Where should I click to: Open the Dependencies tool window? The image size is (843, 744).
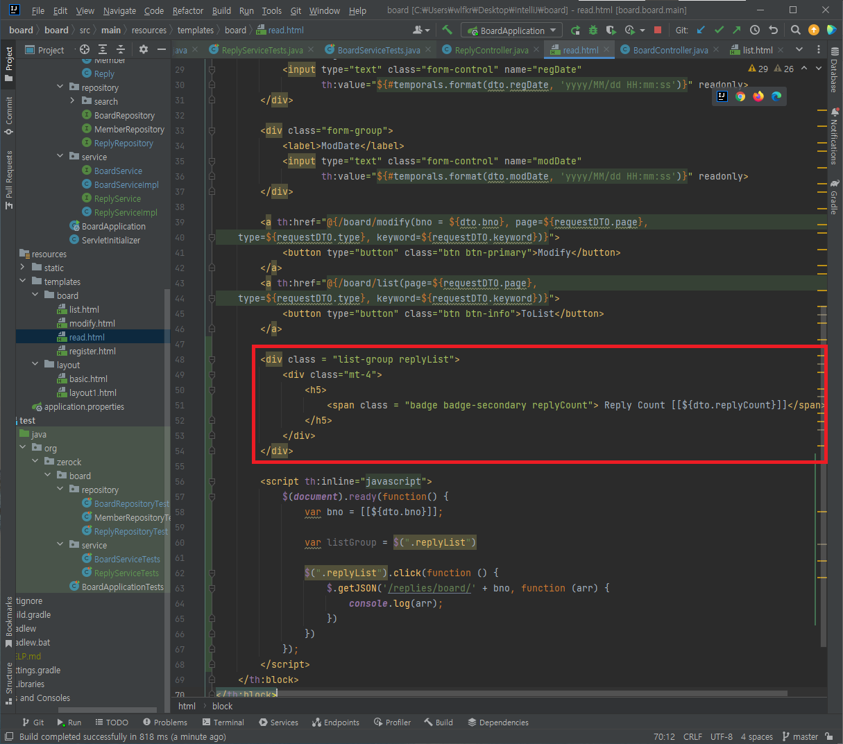click(x=498, y=722)
